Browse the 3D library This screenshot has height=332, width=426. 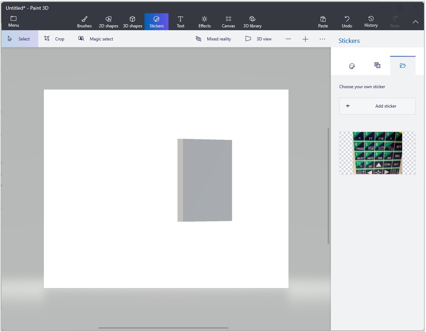tap(252, 21)
